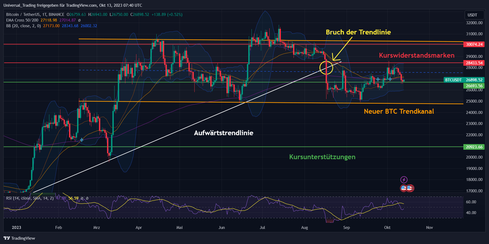
Task: Click the BB basis value 27173.00
Action: pyautogui.click(x=51, y=26)
